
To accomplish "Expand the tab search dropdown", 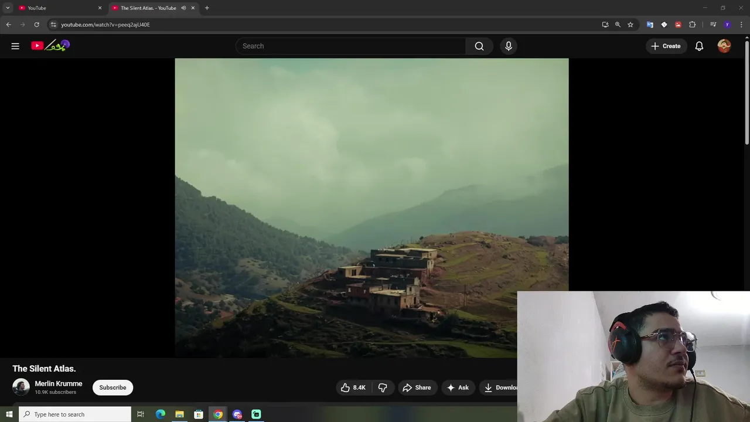I will tap(8, 8).
